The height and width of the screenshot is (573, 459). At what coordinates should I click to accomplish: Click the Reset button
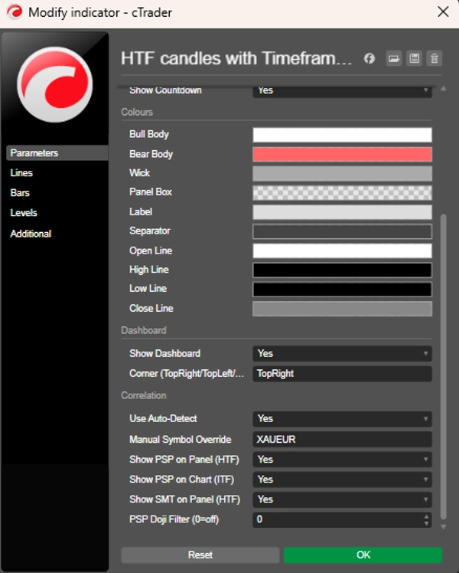pyautogui.click(x=200, y=555)
